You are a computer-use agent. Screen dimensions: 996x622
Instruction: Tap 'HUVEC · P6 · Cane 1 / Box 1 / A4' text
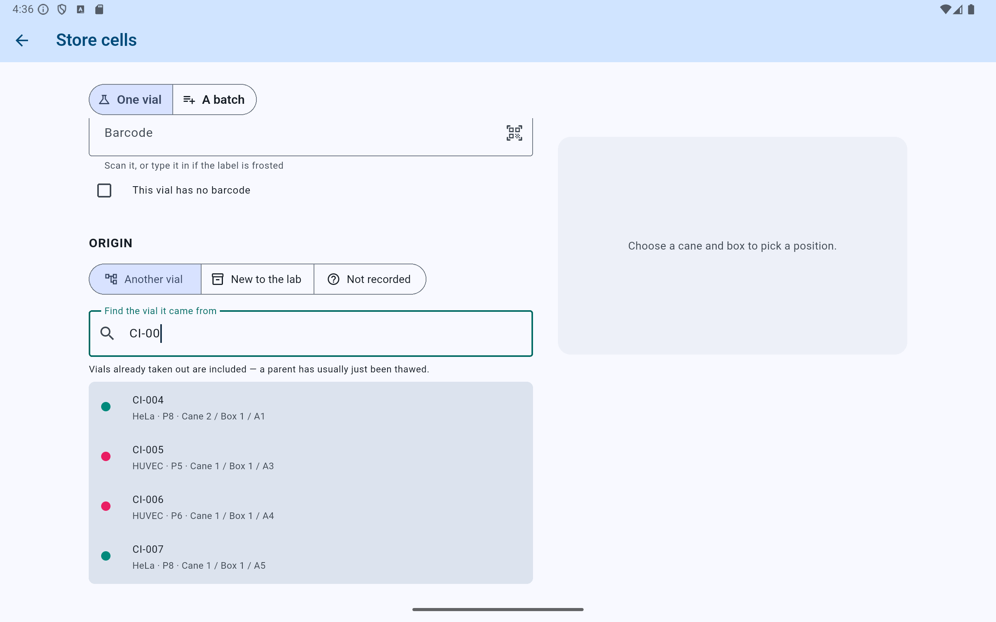(203, 516)
